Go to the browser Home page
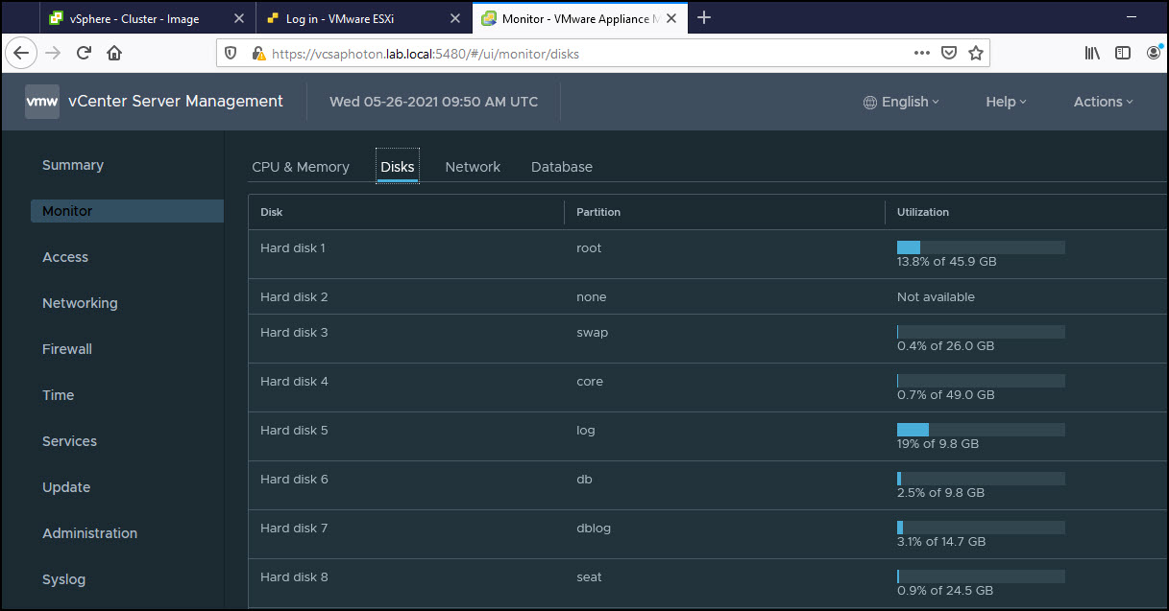1169x611 pixels. tap(114, 54)
